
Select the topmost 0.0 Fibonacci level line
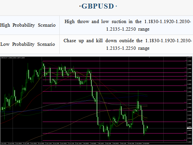[x=115, y=61]
